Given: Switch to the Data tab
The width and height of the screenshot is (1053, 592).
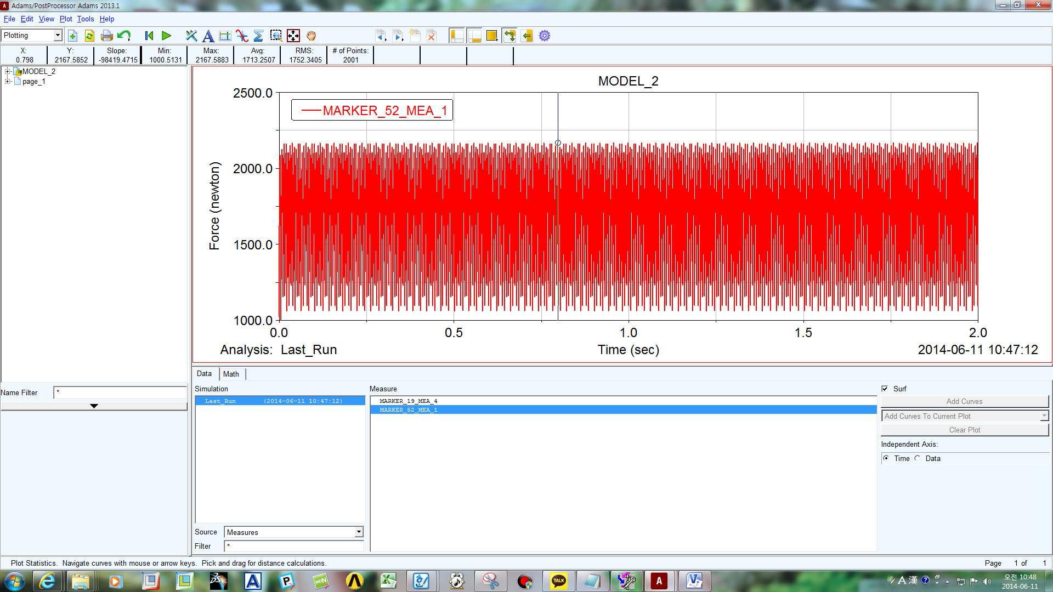Looking at the screenshot, I should click(205, 374).
